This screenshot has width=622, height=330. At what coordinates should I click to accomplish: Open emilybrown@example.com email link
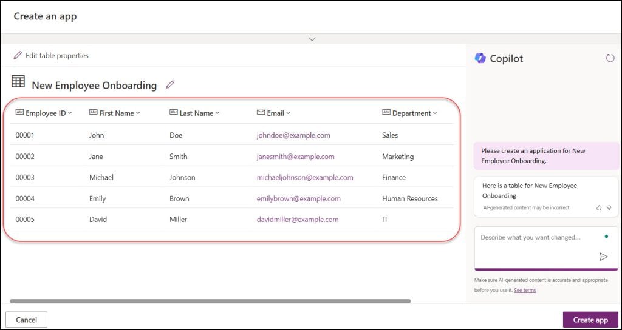pyautogui.click(x=298, y=198)
